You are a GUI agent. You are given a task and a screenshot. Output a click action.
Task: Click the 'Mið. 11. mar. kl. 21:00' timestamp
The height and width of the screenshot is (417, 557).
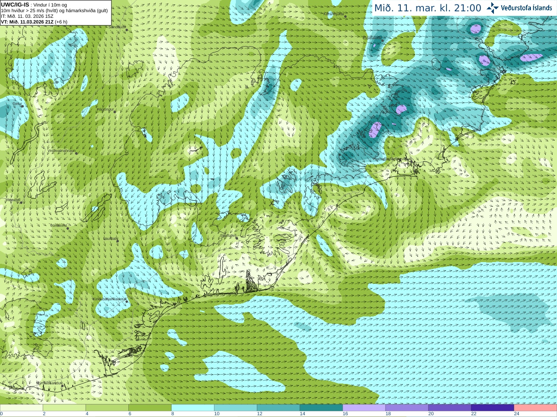coord(428,8)
